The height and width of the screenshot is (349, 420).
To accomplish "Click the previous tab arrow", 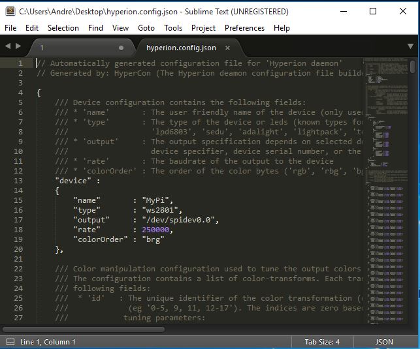I will point(8,46).
